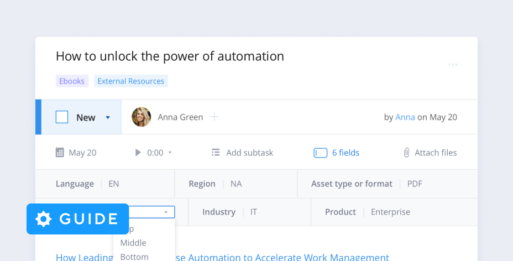Open the 6 fields link
Image resolution: width=513 pixels, height=261 pixels.
coord(346,153)
